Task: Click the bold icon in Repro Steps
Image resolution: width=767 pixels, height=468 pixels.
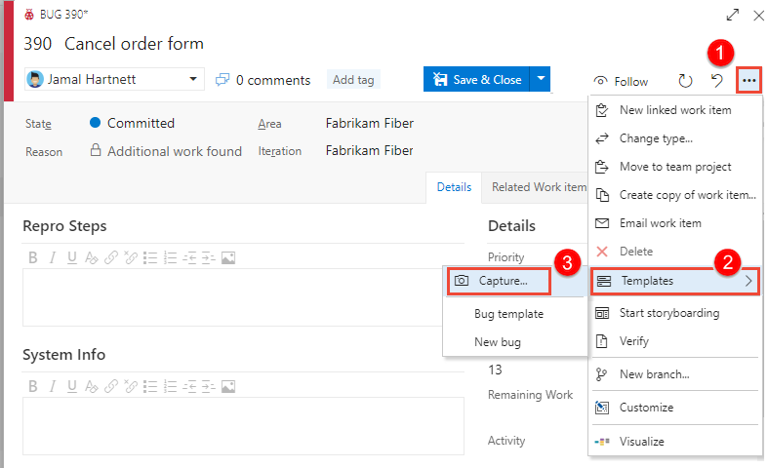Action: click(x=32, y=258)
